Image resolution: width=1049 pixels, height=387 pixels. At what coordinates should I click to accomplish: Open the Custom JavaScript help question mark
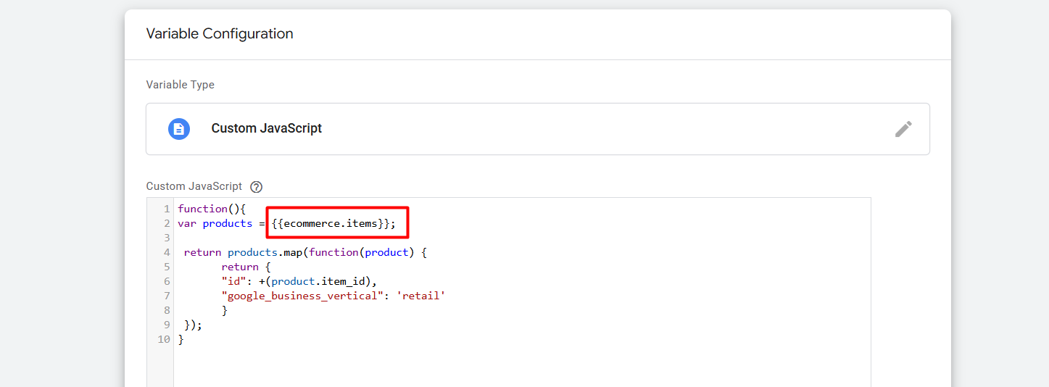[x=256, y=187]
